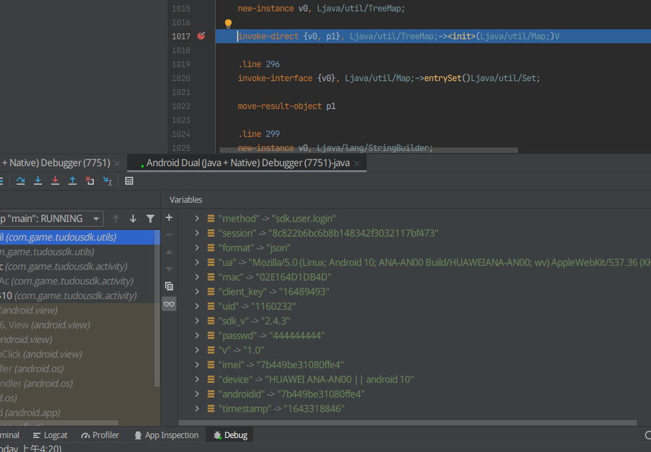Click the Run to Cursor icon
The image size is (651, 452).
(108, 181)
